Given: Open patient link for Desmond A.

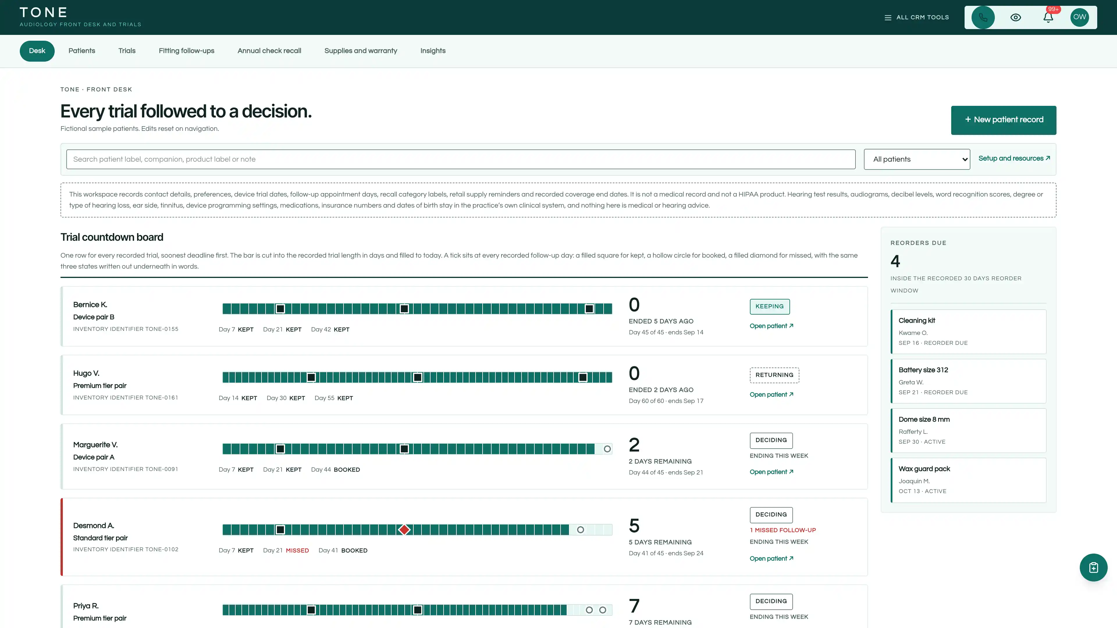Looking at the screenshot, I should point(771,559).
